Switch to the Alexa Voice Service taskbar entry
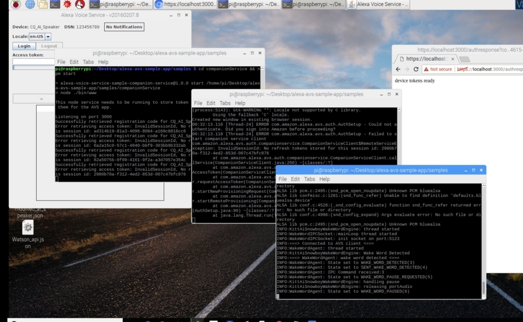The width and height of the screenshot is (523, 322). (378, 4)
